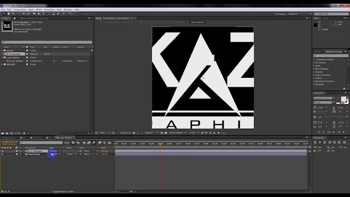Open the Effect Controls: K-Z Logo.png tab

point(34,18)
